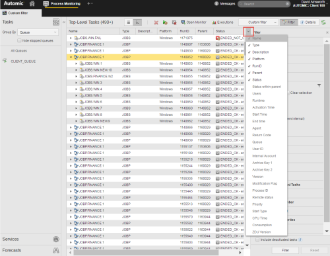This screenshot has width=330, height=256.
Task: Expand the JOBS.WIN.FAIL row
Action: (x=71, y=38)
